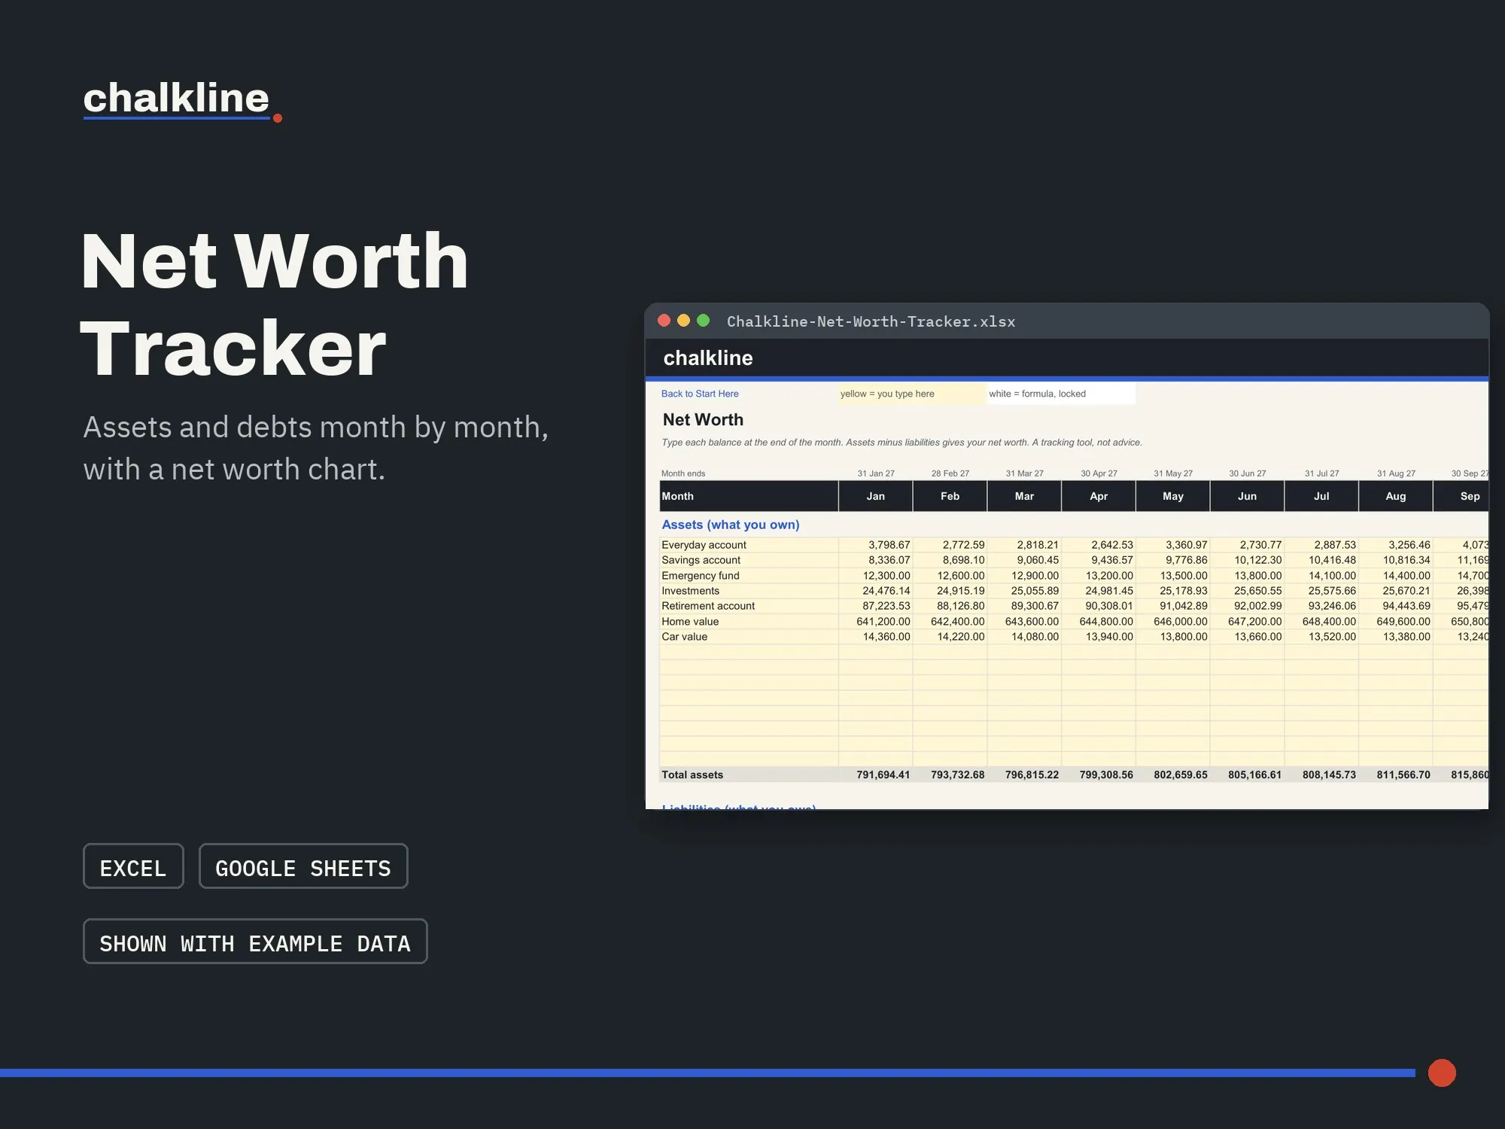Click the chalkline header inside the spreadsheet
Viewport: 1505px width, 1129px height.
708,358
